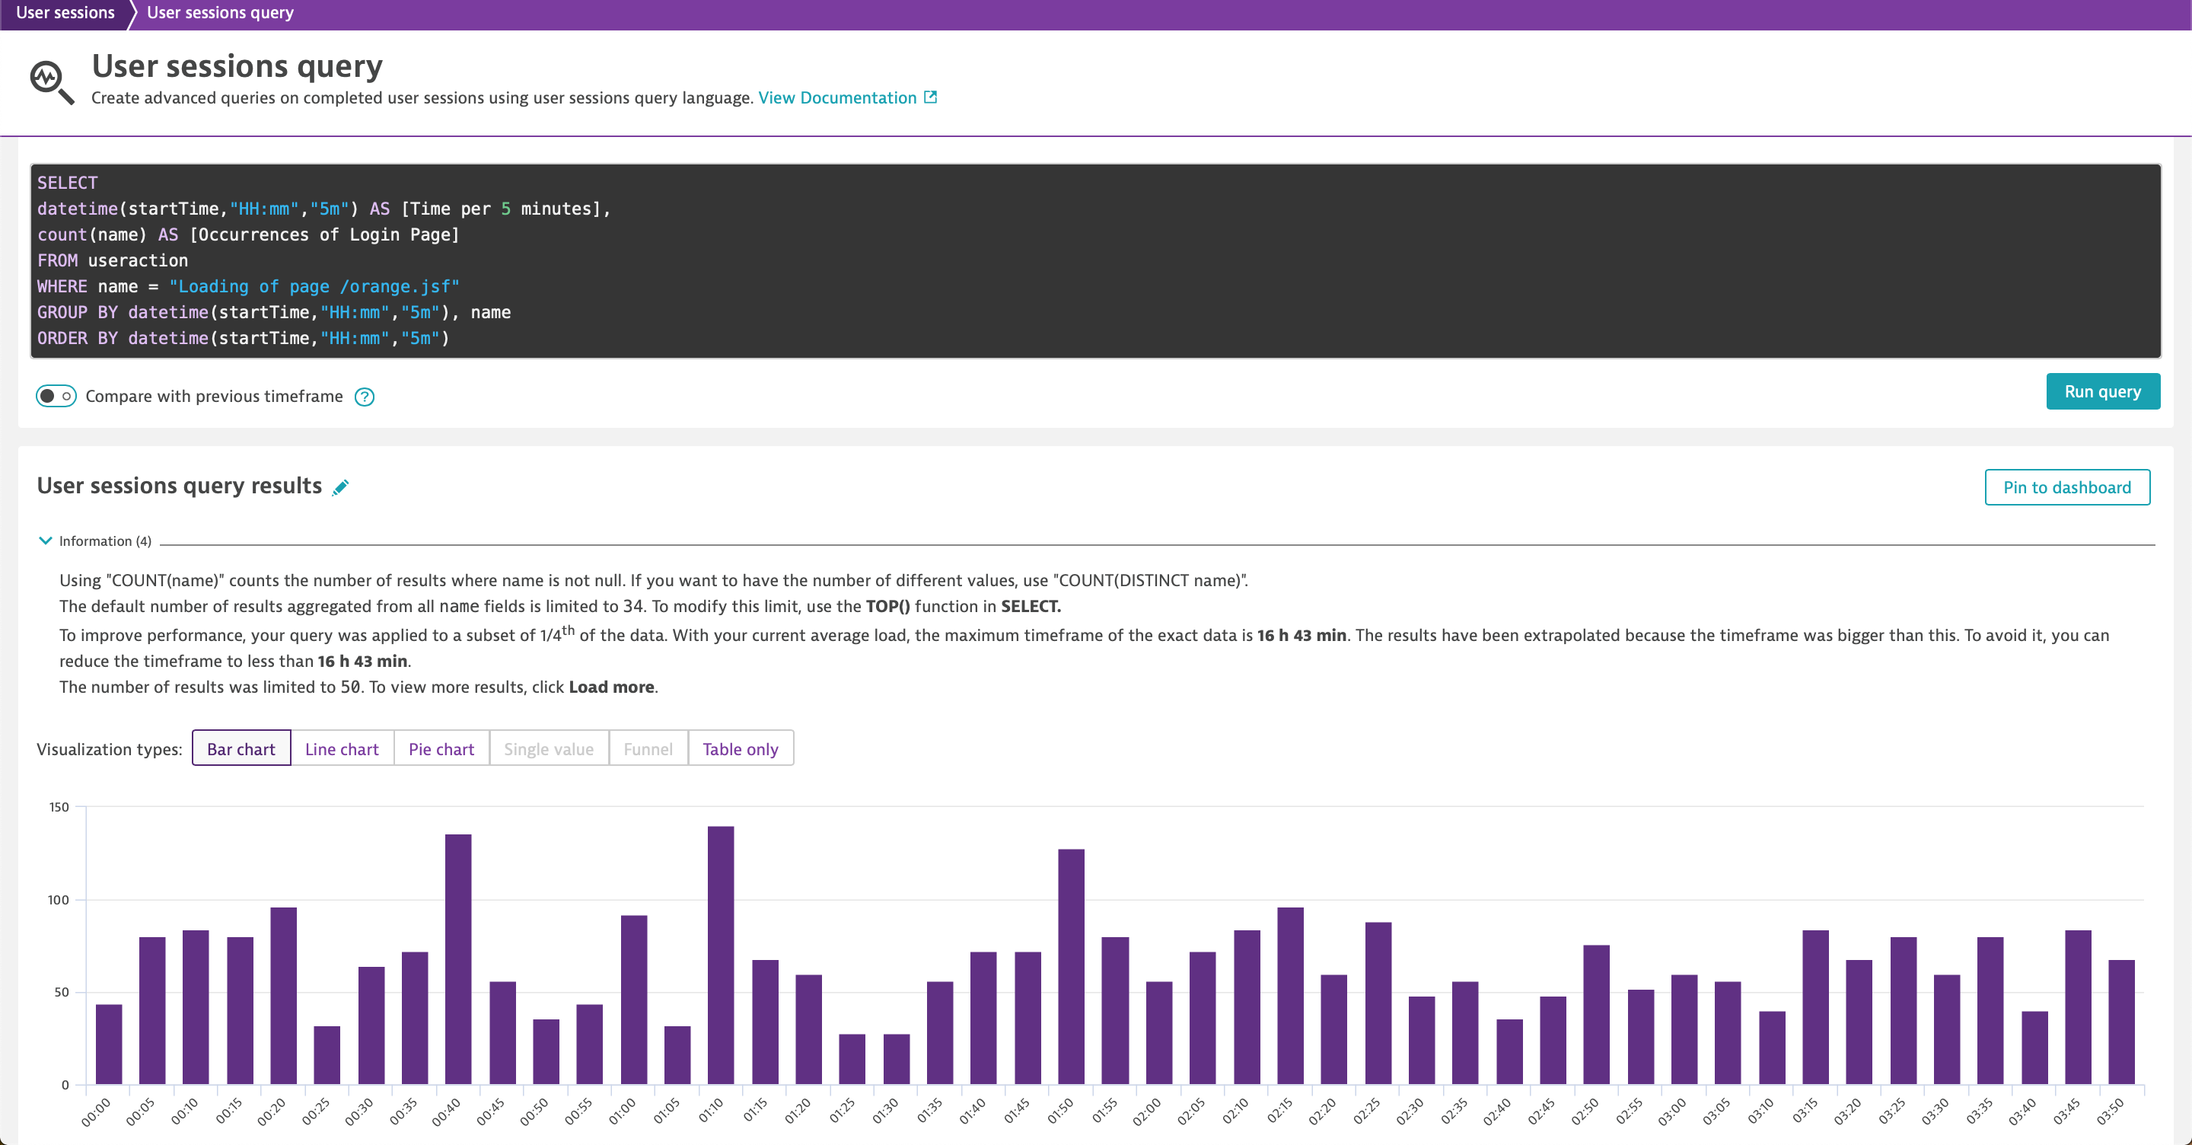2192x1145 pixels.
Task: Click the 01:50 bar in the chart
Action: (1070, 966)
